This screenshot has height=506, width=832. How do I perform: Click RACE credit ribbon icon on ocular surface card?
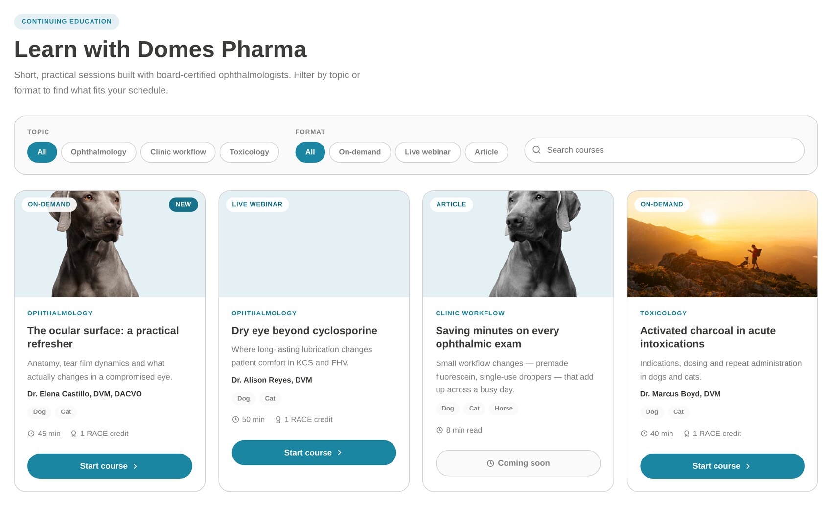click(74, 434)
